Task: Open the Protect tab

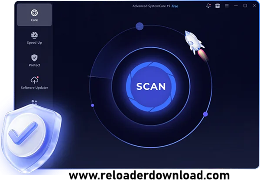Action: pyautogui.click(x=34, y=61)
